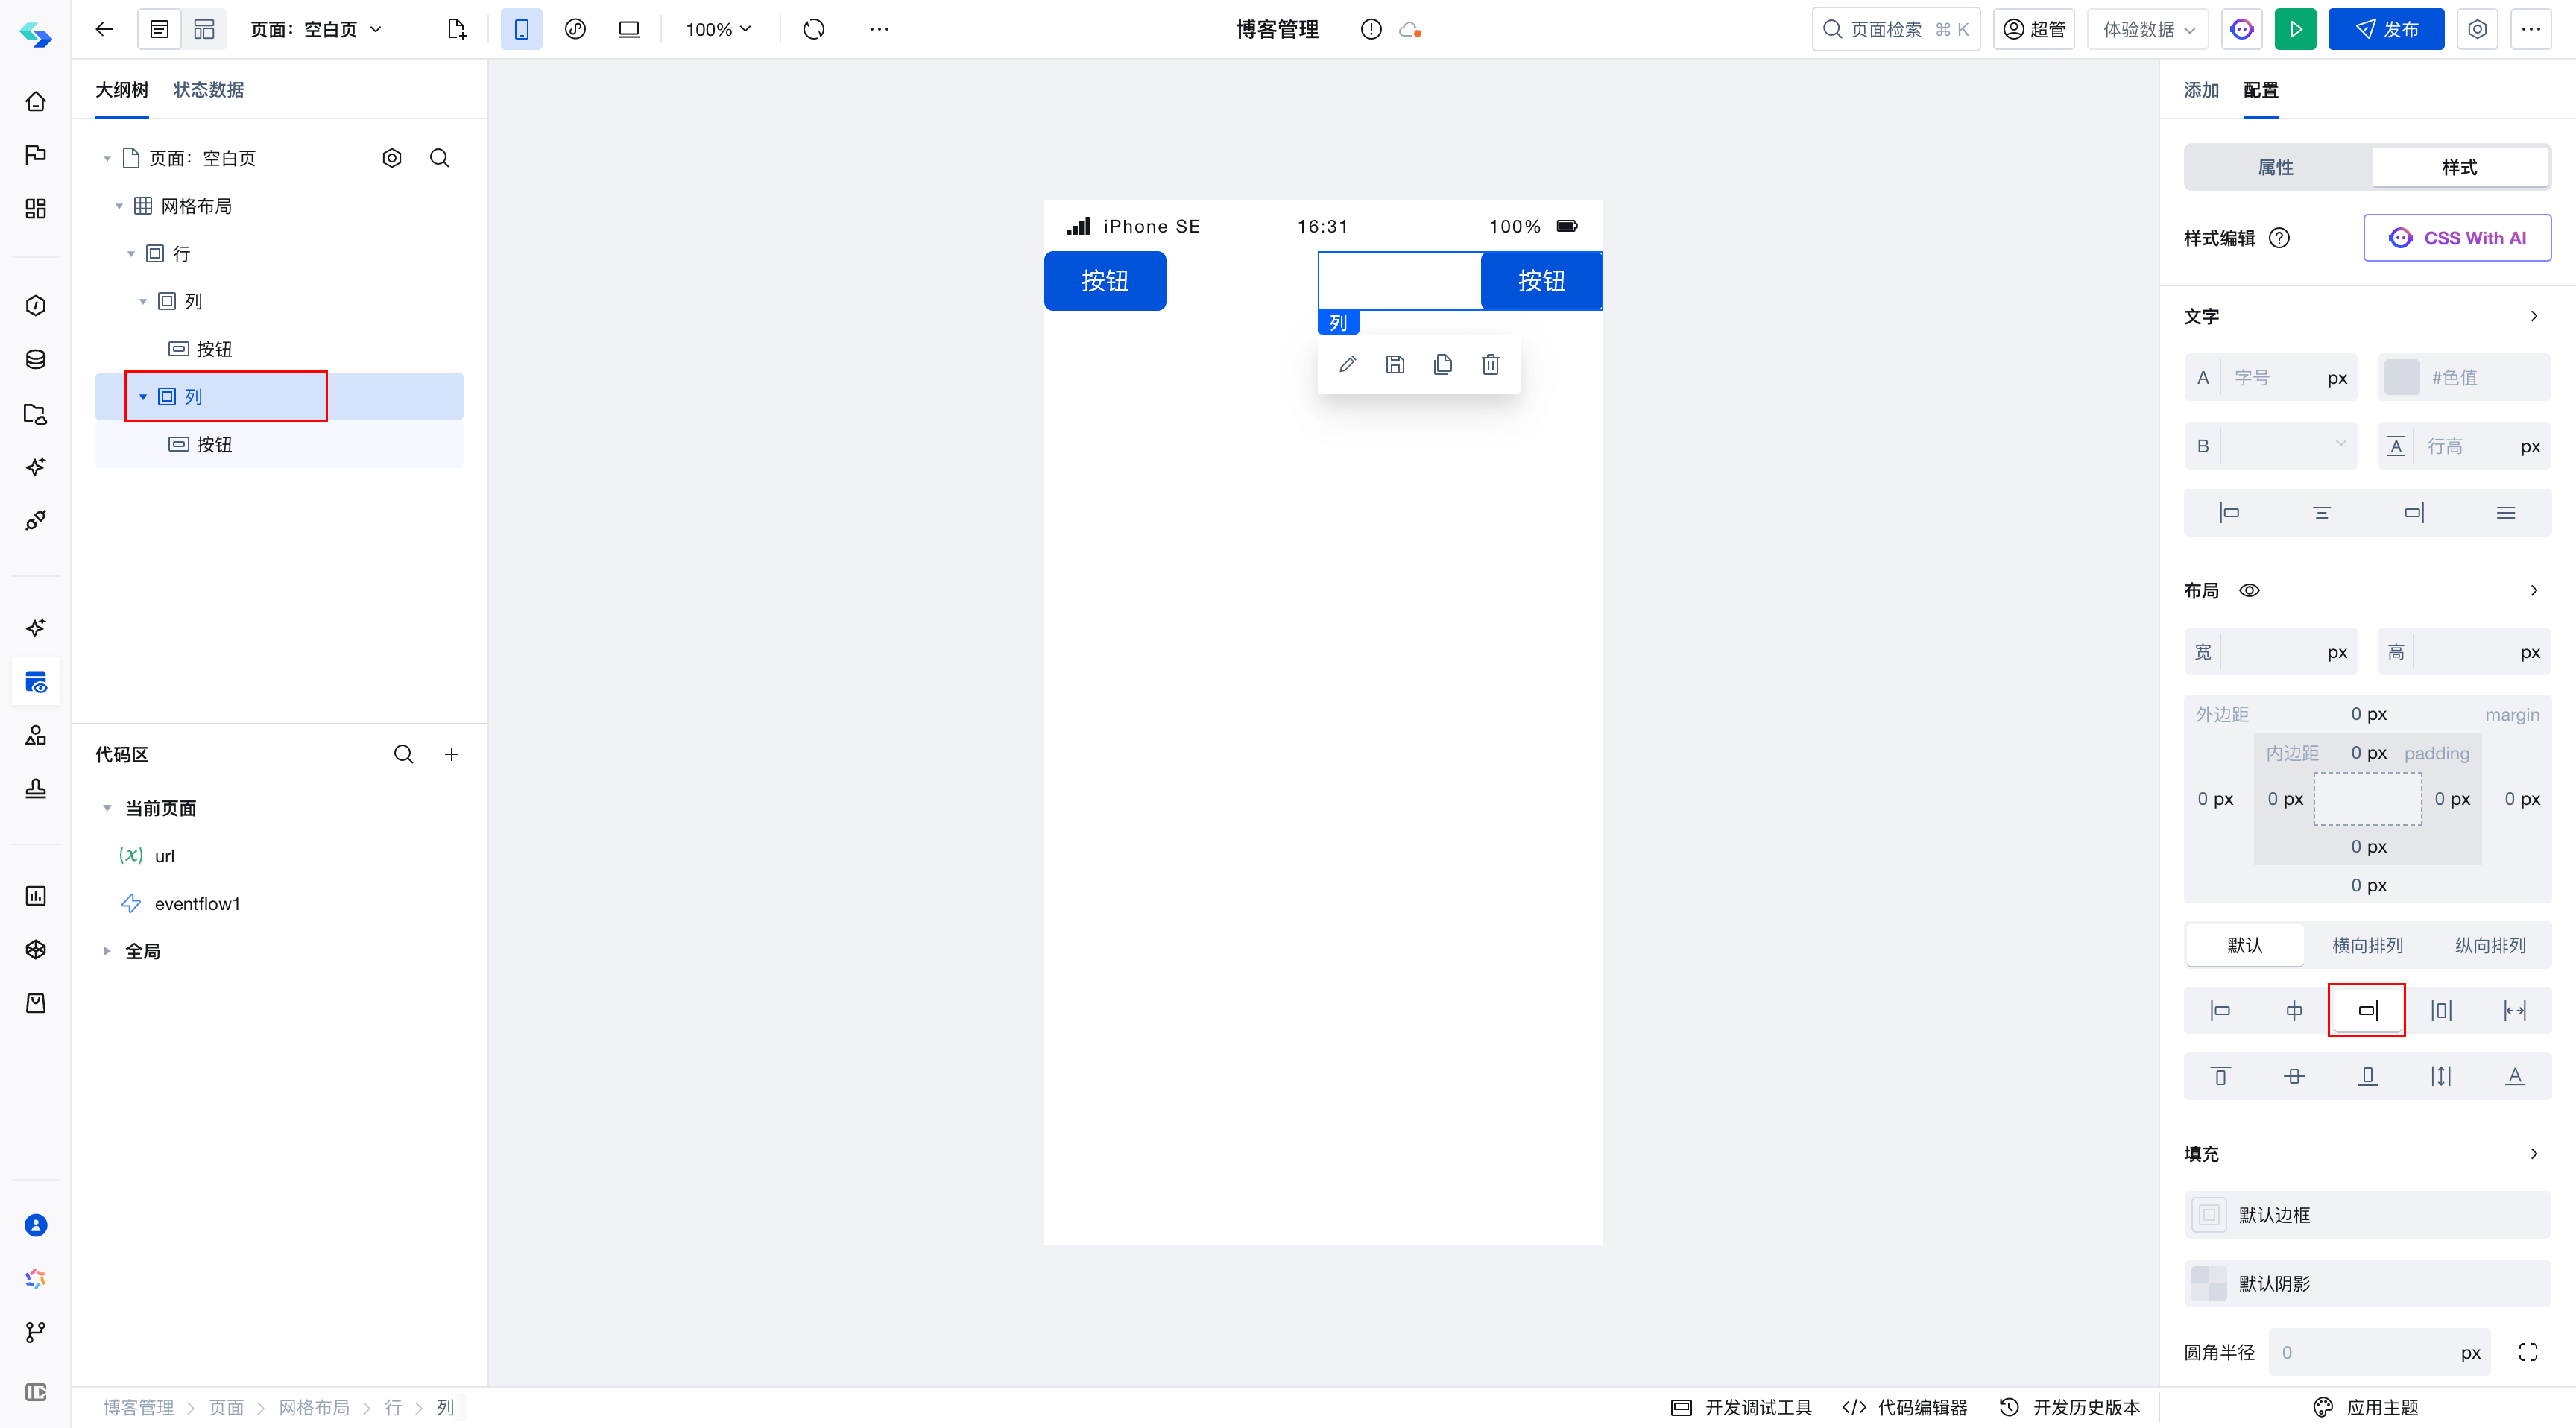Collapse the 行 tree node

click(x=131, y=254)
